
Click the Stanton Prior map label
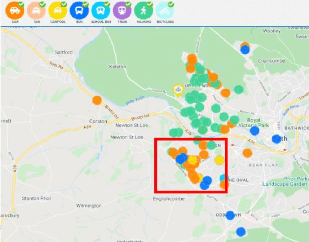tap(36, 198)
